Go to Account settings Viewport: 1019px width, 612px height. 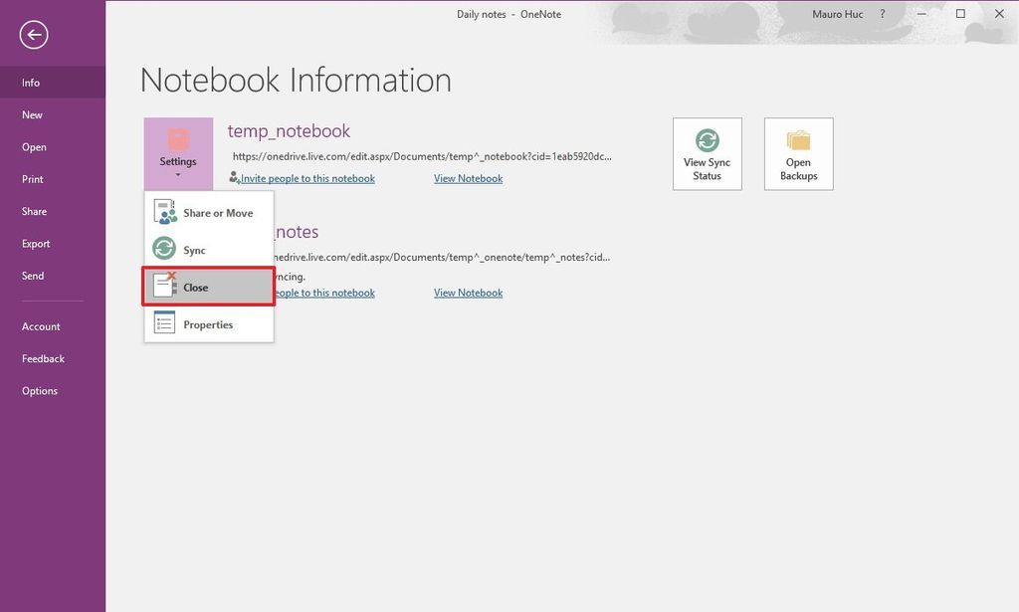coord(41,325)
